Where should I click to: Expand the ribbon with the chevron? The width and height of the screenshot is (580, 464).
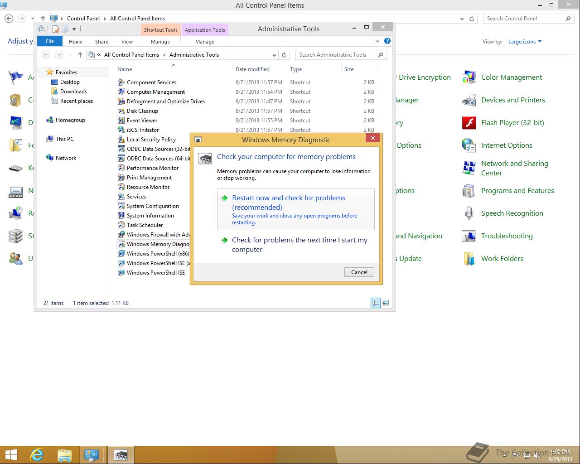coord(377,41)
